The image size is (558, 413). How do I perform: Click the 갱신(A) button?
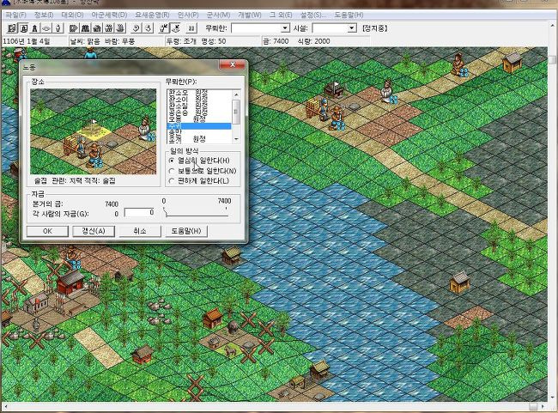94,231
